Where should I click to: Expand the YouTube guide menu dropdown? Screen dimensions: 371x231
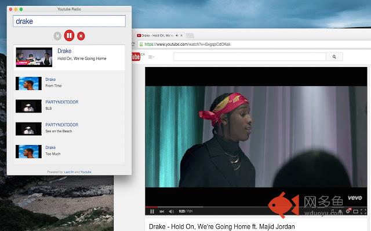pos(151,57)
